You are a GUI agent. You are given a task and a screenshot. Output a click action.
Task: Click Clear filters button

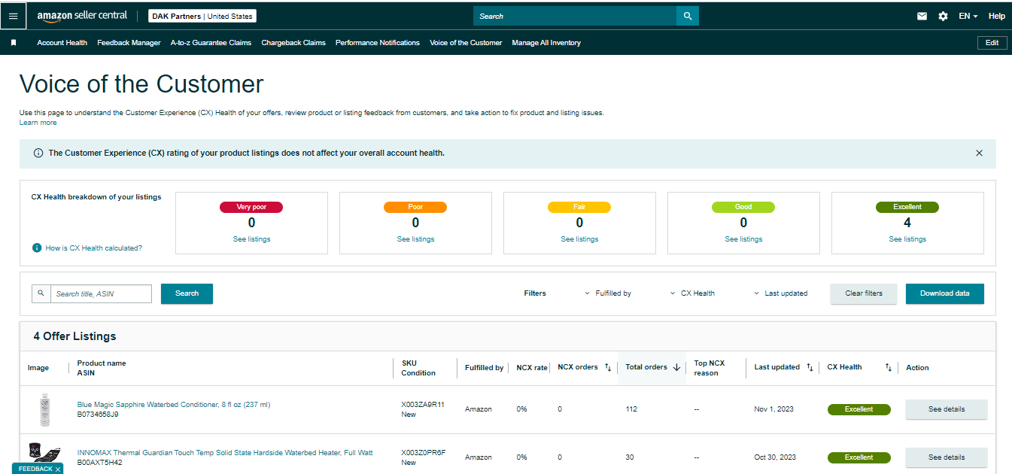(864, 293)
